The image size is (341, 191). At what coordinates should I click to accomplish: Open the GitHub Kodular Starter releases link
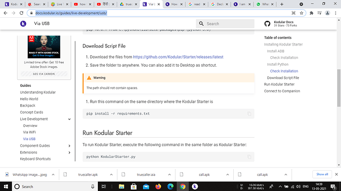pos(178,57)
